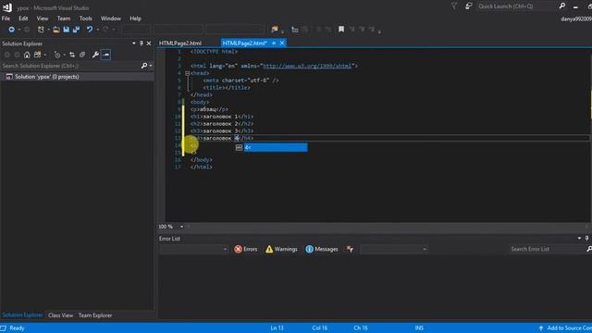Viewport: 592px width, 333px height.
Task: Click the Navigate Backward arrow icon
Action: [11, 30]
